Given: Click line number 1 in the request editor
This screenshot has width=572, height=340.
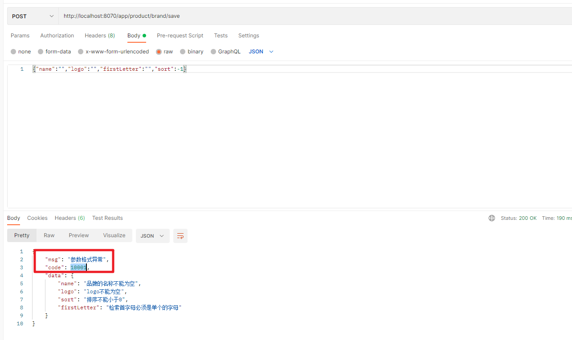Looking at the screenshot, I should point(22,69).
